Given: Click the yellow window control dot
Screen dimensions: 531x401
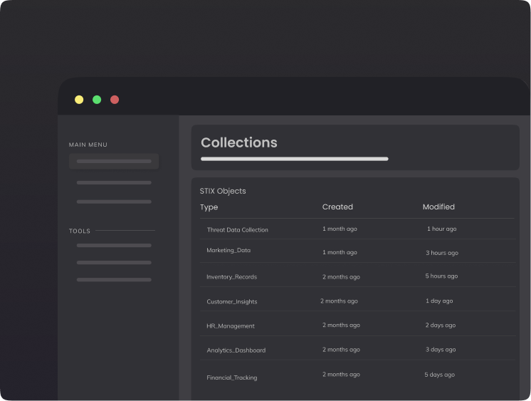Looking at the screenshot, I should point(79,100).
